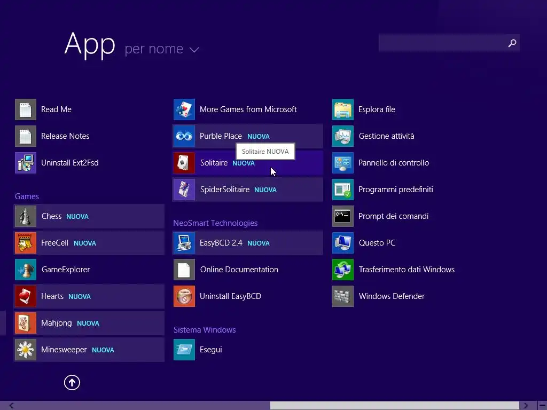Open the Minesweeper flower icon
This screenshot has width=547, height=410.
pos(26,350)
